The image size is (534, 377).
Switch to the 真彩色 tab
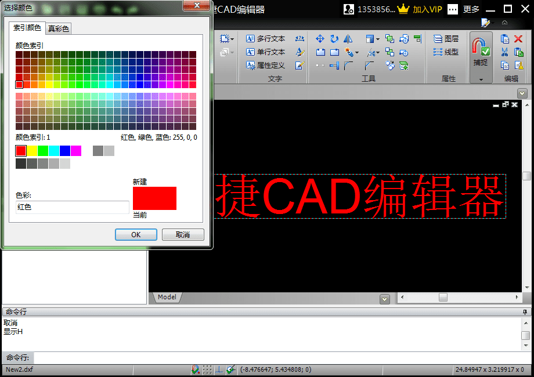[59, 28]
